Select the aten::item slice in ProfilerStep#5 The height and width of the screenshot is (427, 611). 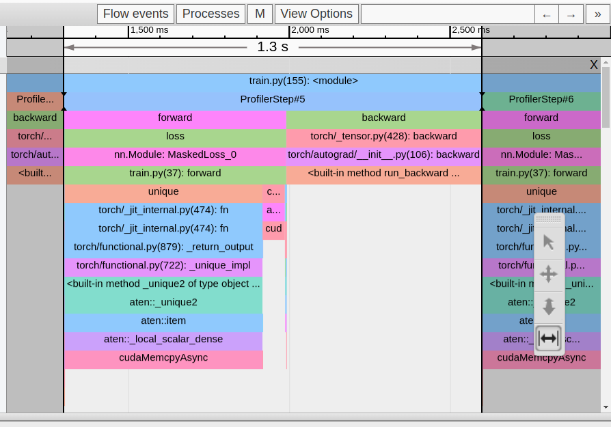(x=163, y=321)
